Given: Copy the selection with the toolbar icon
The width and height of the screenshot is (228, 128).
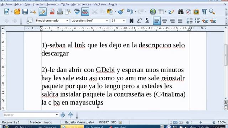Looking at the screenshot, I should tap(102, 12).
